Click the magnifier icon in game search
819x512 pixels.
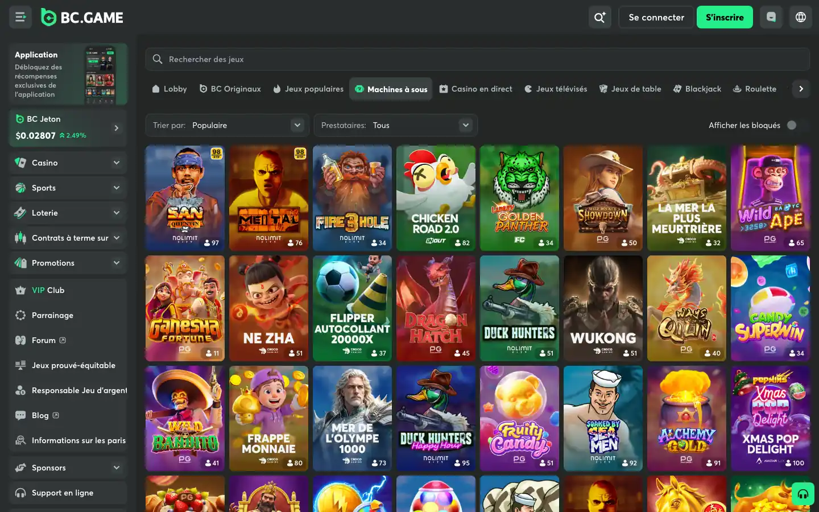pyautogui.click(x=158, y=59)
